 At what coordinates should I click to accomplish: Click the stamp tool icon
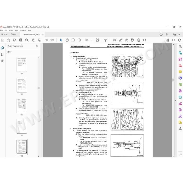point(133,40)
